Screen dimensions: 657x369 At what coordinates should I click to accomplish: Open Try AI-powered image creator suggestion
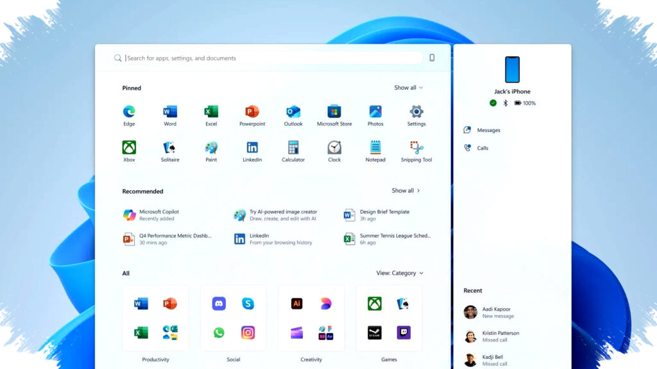(x=275, y=215)
